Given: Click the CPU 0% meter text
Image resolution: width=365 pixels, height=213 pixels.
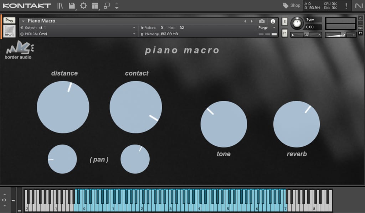Looking at the screenshot, I should [330, 4].
